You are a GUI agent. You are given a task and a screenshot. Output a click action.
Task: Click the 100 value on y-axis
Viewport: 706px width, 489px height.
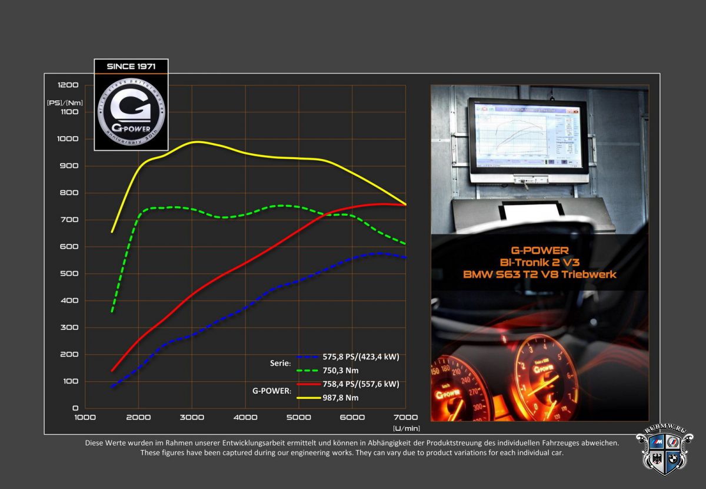(x=71, y=381)
